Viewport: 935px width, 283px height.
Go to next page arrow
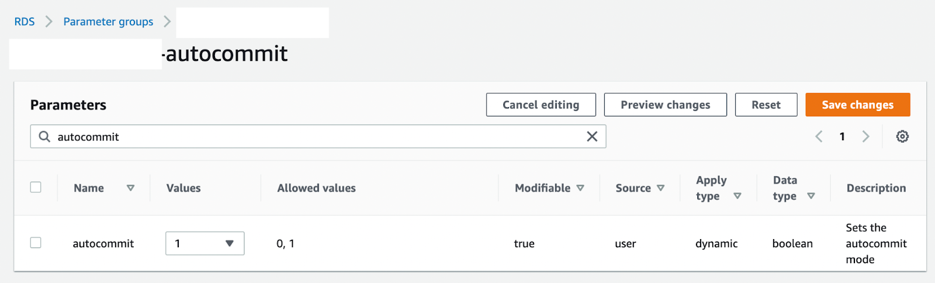click(865, 137)
